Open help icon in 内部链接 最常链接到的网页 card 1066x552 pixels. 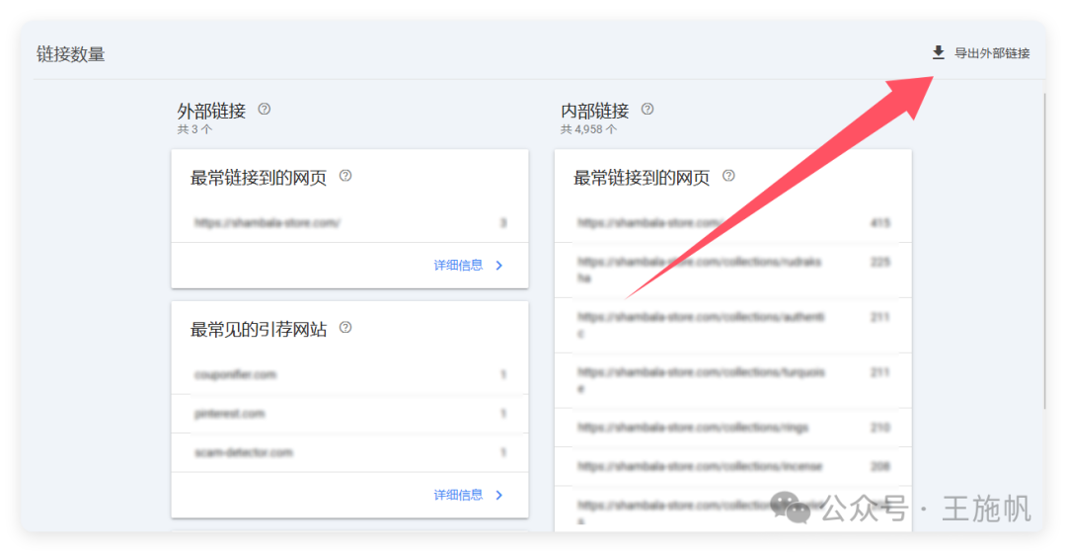pyautogui.click(x=728, y=176)
